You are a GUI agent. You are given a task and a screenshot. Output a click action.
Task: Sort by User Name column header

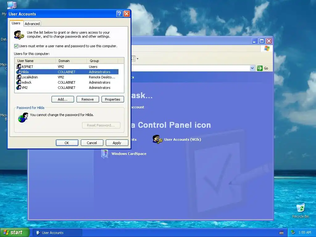[x=35, y=61]
